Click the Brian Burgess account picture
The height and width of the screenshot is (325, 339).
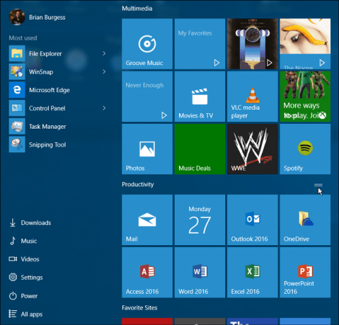17,17
